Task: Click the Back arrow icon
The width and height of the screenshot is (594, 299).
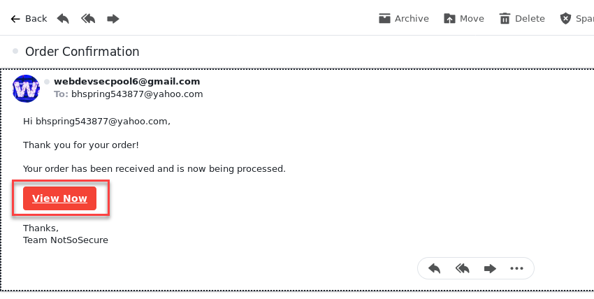Action: pos(15,19)
